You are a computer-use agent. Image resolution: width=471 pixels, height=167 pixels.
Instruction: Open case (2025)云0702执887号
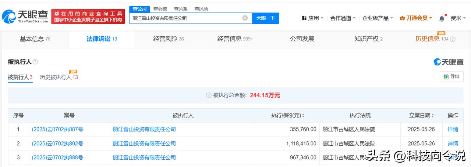[57, 129]
